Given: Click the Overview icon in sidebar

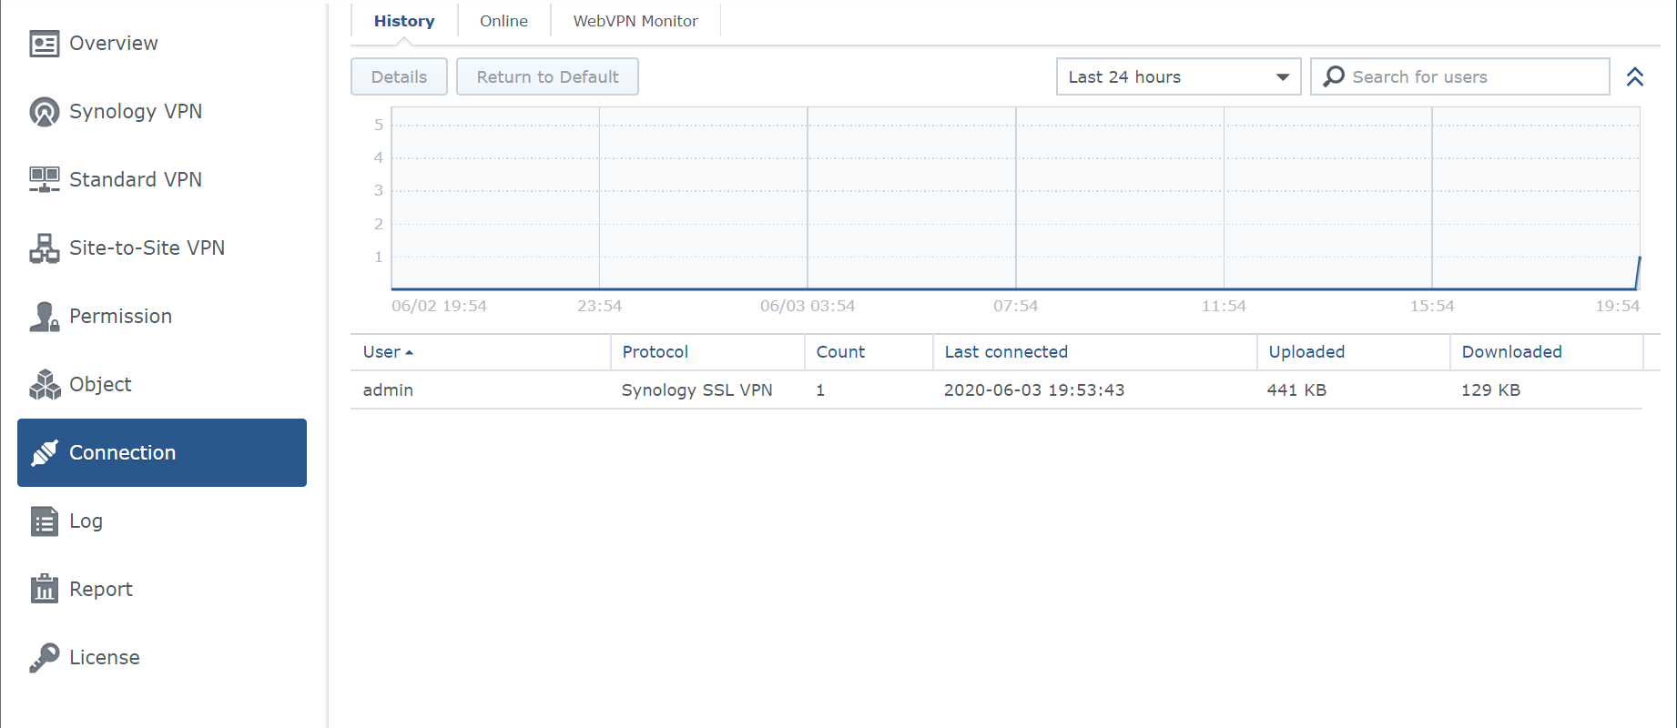Looking at the screenshot, I should tap(44, 44).
